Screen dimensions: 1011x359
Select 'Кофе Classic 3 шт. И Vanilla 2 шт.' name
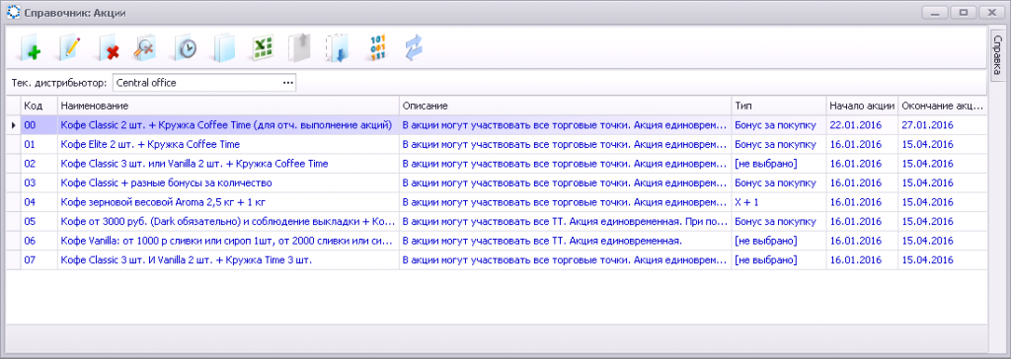click(x=228, y=260)
